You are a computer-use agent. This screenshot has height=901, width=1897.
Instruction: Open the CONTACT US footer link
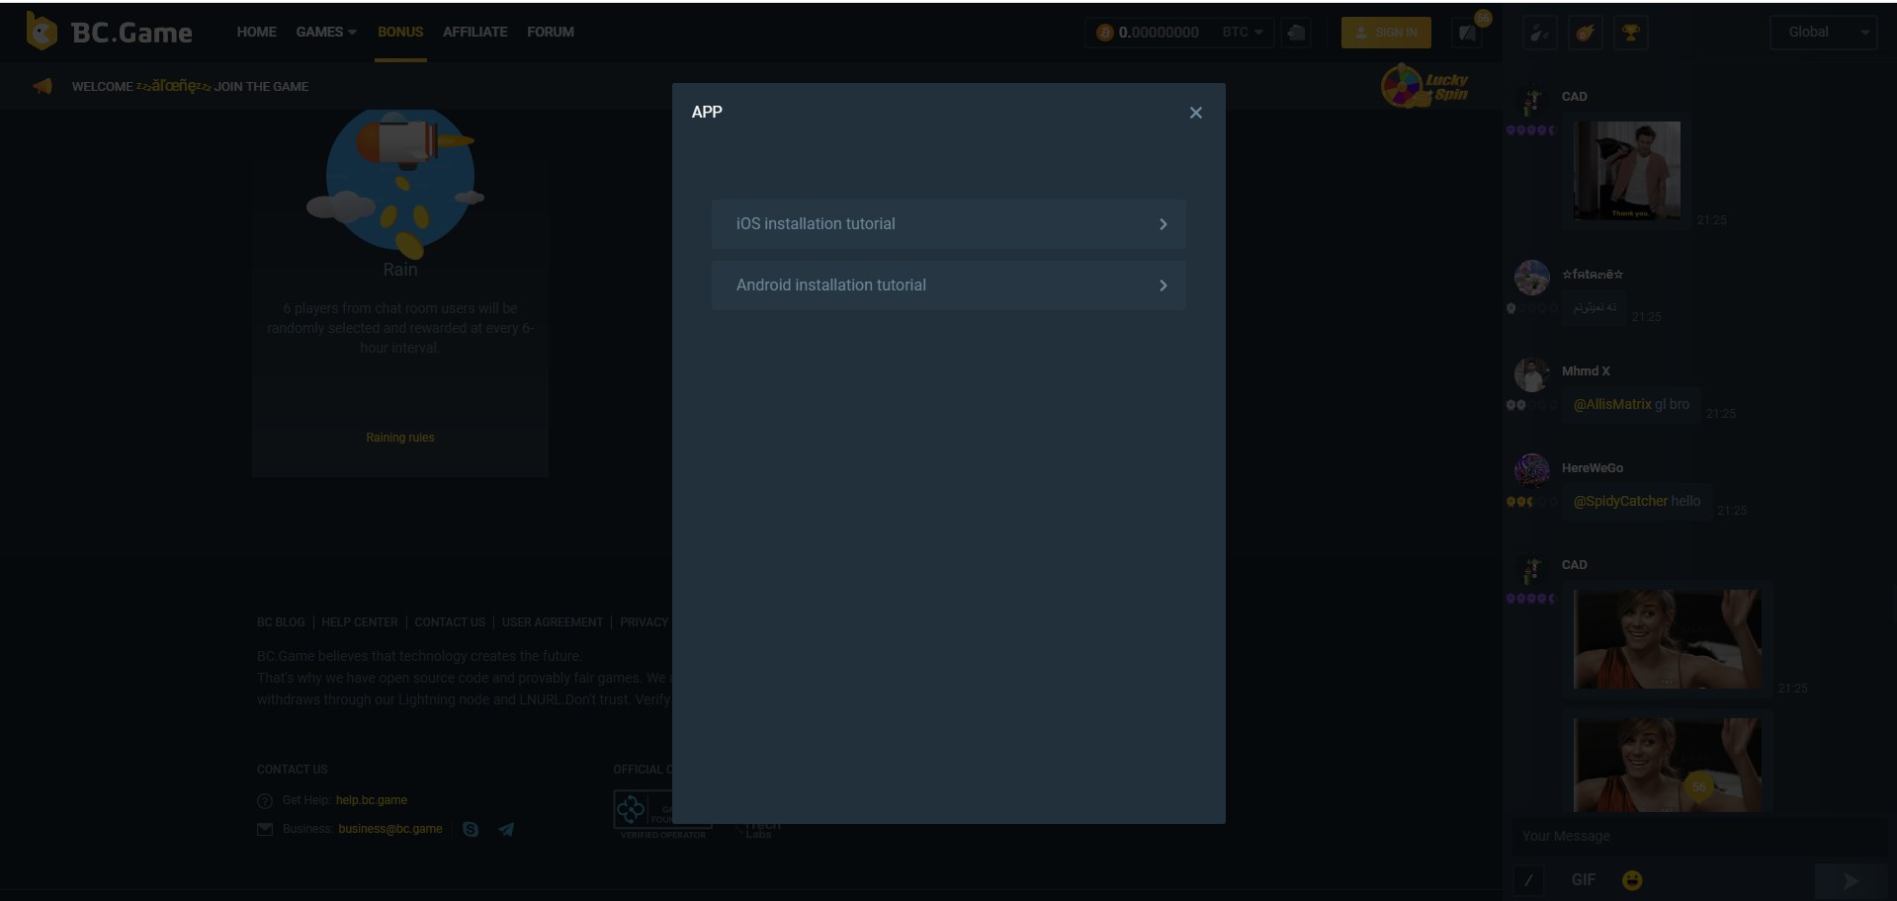[450, 622]
